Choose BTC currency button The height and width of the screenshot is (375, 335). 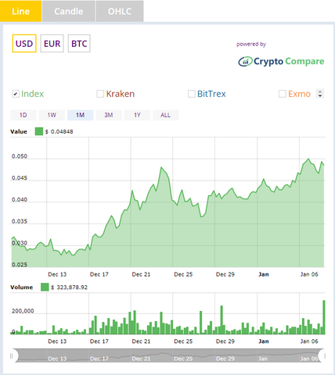click(x=79, y=44)
